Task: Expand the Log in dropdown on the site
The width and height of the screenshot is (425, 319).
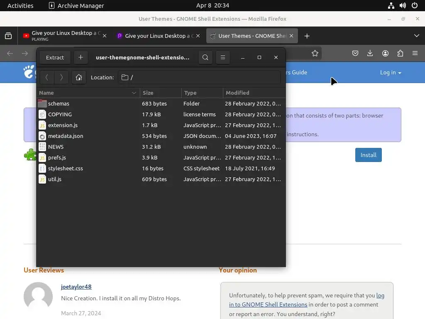Action: pyautogui.click(x=391, y=73)
